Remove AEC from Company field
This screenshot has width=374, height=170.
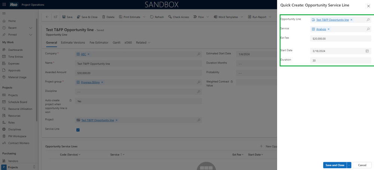click(89, 54)
